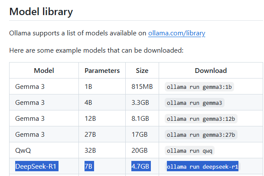The height and width of the screenshot is (176, 264).
Task: Click the Model column header
Action: coord(44,71)
